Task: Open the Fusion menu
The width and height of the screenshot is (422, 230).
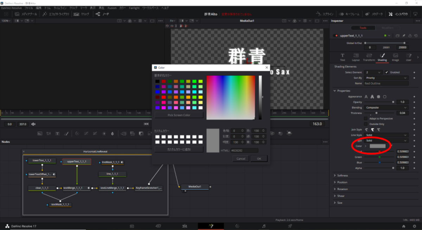Action: [x=112, y=8]
